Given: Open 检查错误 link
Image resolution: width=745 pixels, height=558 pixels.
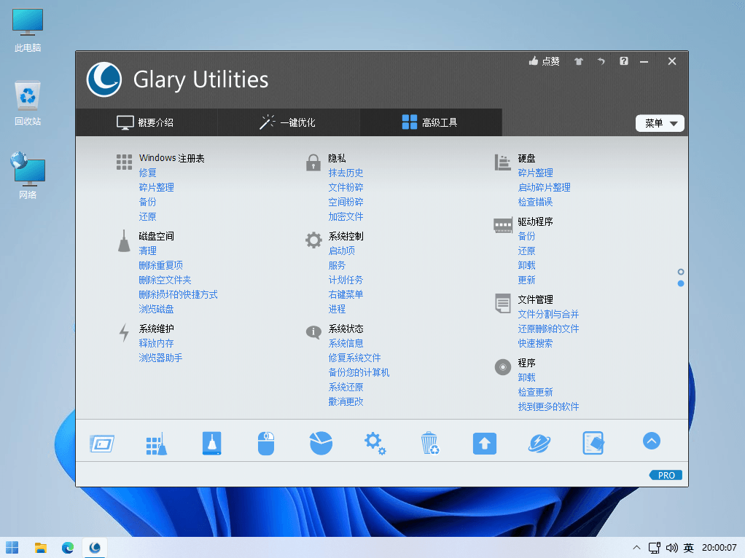Looking at the screenshot, I should tap(535, 203).
